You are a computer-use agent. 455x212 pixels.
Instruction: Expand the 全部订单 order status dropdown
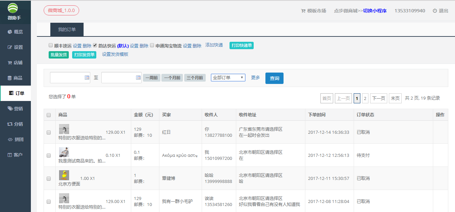click(228, 78)
